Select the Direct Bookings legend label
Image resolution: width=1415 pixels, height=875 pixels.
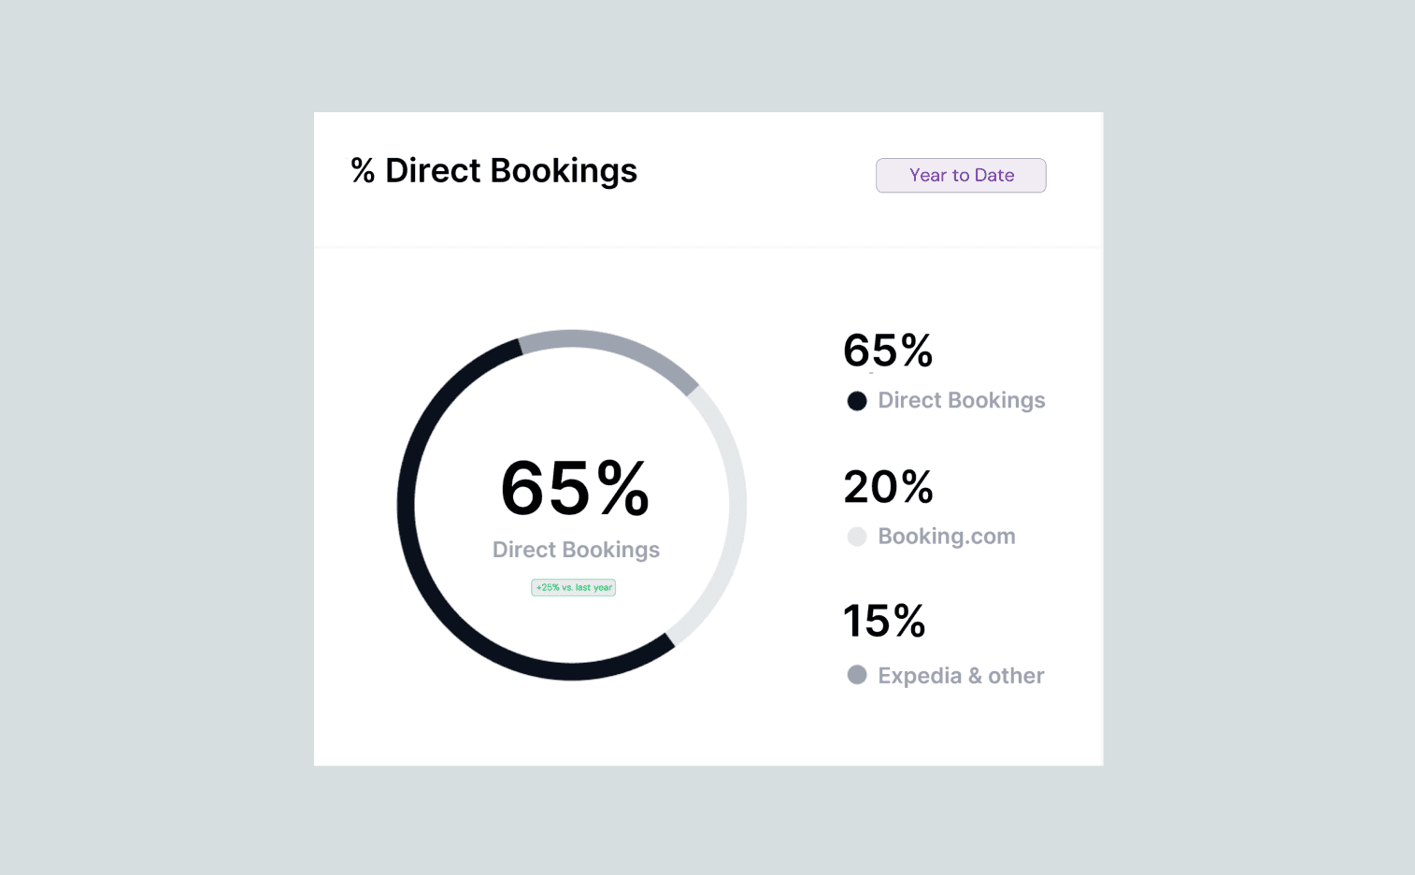[962, 400]
